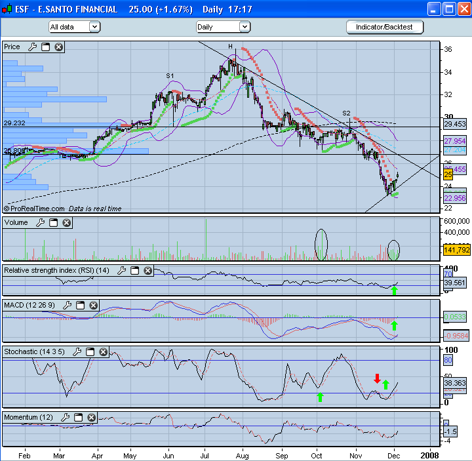
Task: Open Stochastic (14 3 5) wrench settings
Action: tap(77, 351)
